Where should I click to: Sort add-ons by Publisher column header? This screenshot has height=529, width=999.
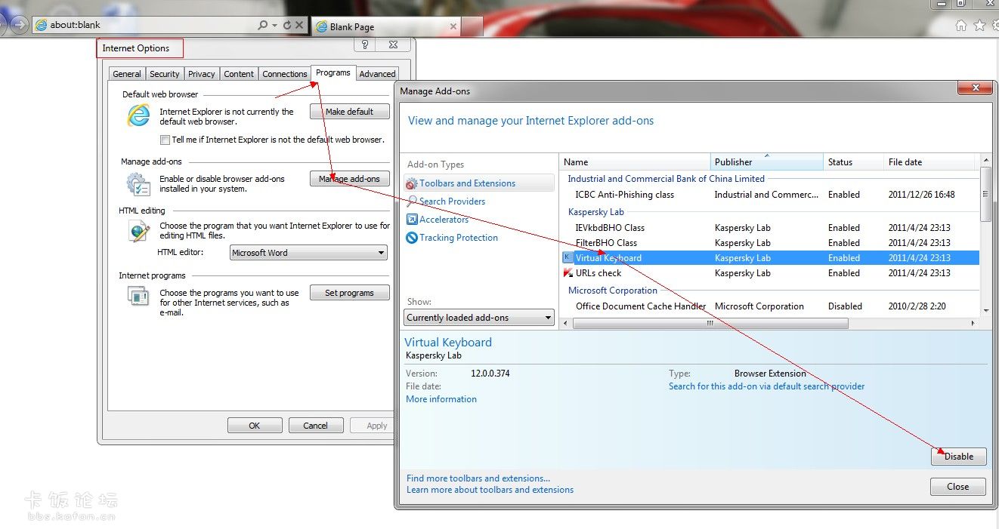767,162
